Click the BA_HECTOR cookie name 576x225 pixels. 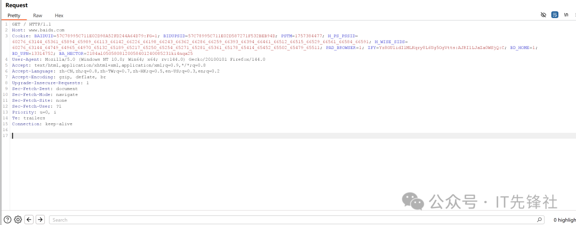tap(71, 54)
